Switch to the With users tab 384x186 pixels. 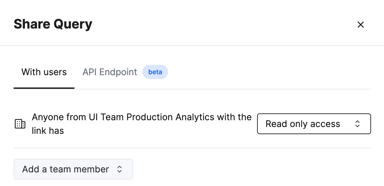(x=44, y=72)
